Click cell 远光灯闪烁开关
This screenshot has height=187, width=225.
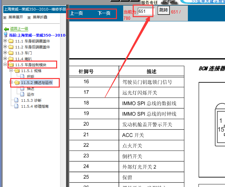[x=151, y=93]
